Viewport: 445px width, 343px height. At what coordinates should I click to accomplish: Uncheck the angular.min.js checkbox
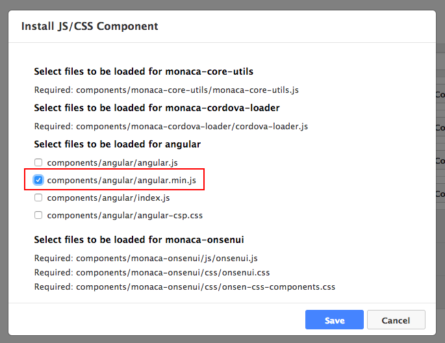click(38, 180)
